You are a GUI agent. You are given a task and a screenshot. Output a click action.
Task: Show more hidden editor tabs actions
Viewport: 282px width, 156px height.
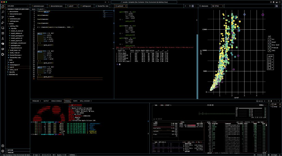112,6
